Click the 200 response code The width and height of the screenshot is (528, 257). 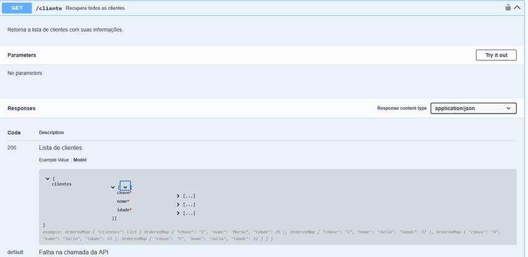click(x=12, y=148)
